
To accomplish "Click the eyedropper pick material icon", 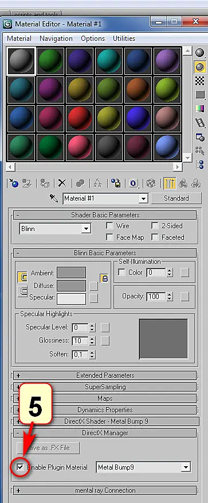I will (x=54, y=198).
